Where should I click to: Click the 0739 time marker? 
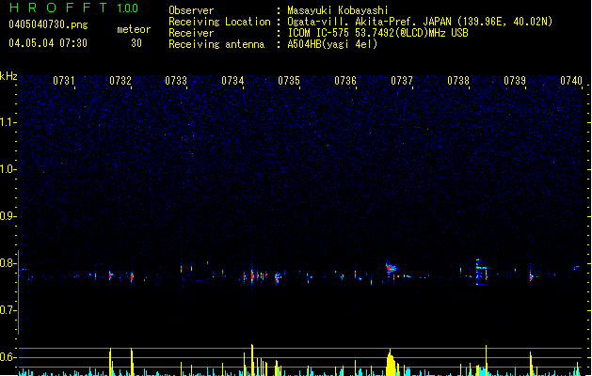tap(515, 81)
